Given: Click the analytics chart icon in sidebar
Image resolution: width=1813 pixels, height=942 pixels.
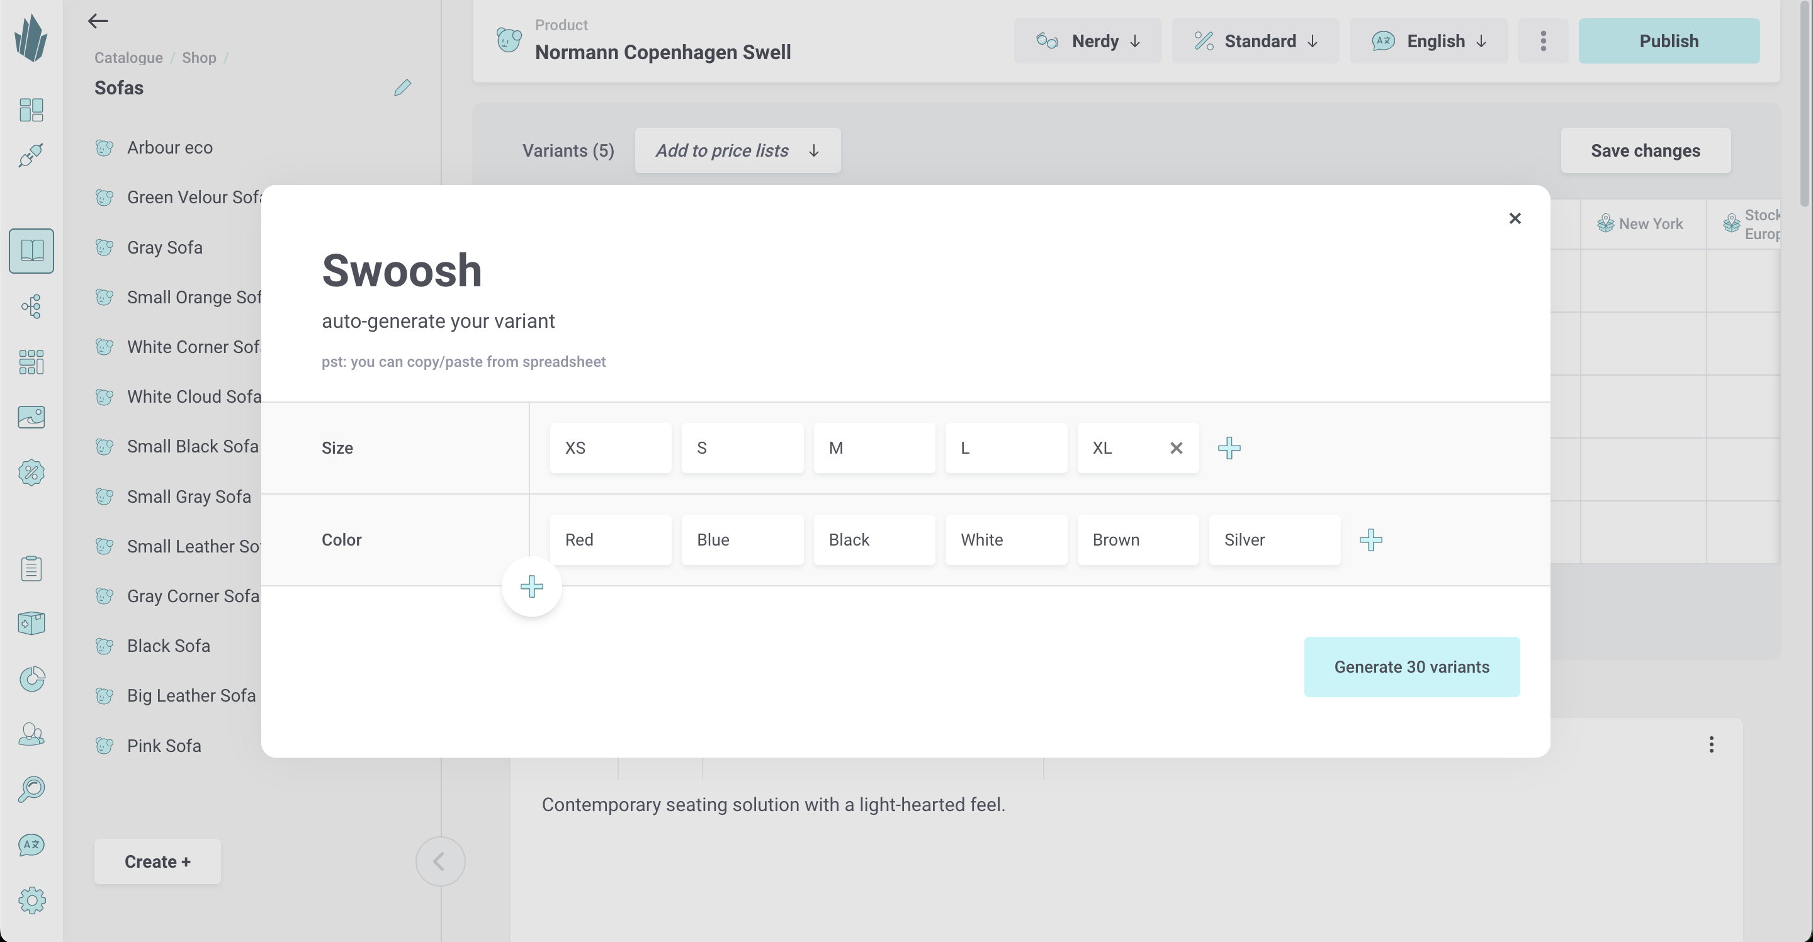Looking at the screenshot, I should coord(32,678).
